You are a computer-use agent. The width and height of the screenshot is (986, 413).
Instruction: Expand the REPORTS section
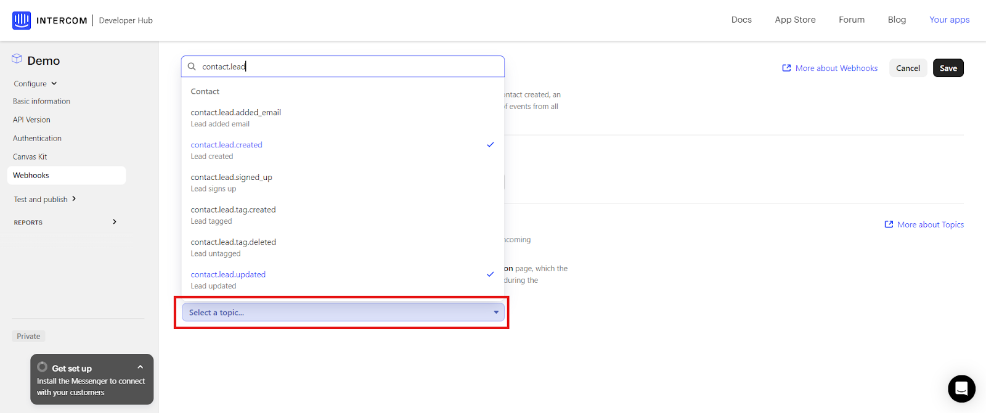click(65, 222)
